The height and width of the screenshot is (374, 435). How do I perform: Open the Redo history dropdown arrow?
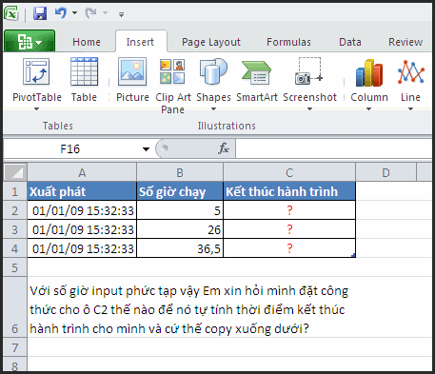(x=105, y=13)
